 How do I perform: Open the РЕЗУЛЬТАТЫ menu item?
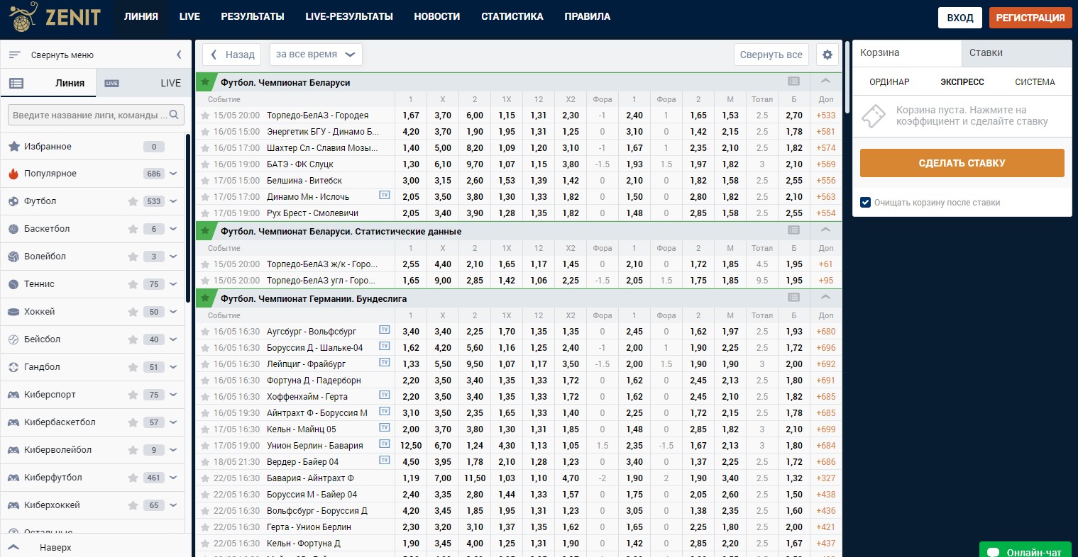[x=253, y=16]
